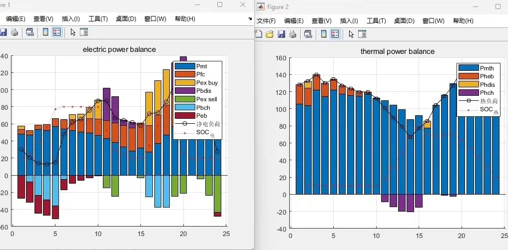
Task: Click Link Plot icon in Figure 2 toolbar
Action: click(x=308, y=34)
